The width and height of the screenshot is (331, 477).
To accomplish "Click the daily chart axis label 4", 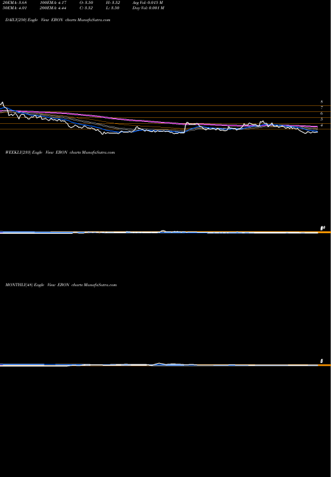I will [322, 125].
